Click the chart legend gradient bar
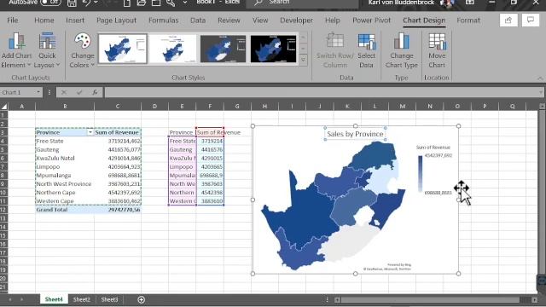 [420, 174]
